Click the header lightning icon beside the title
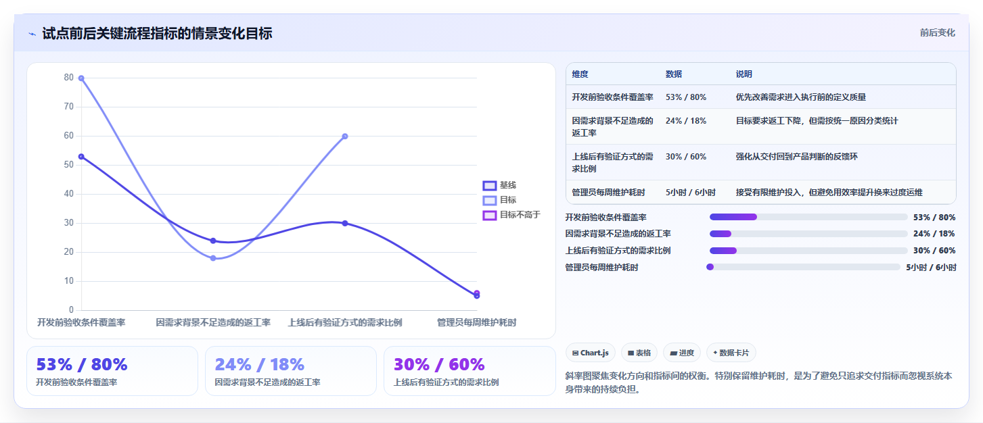 pyautogui.click(x=32, y=34)
